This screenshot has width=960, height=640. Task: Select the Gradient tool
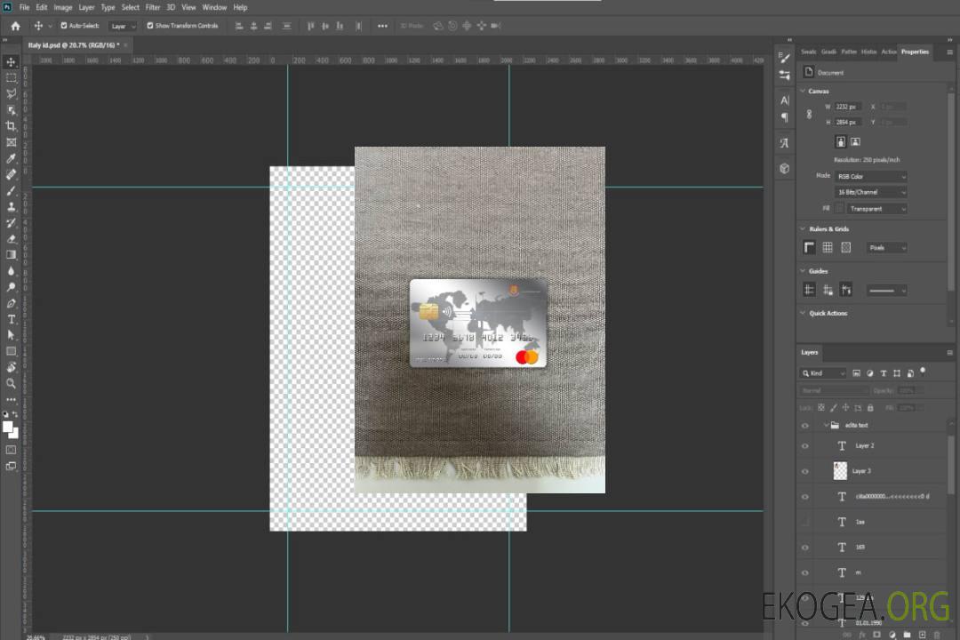pyautogui.click(x=11, y=255)
